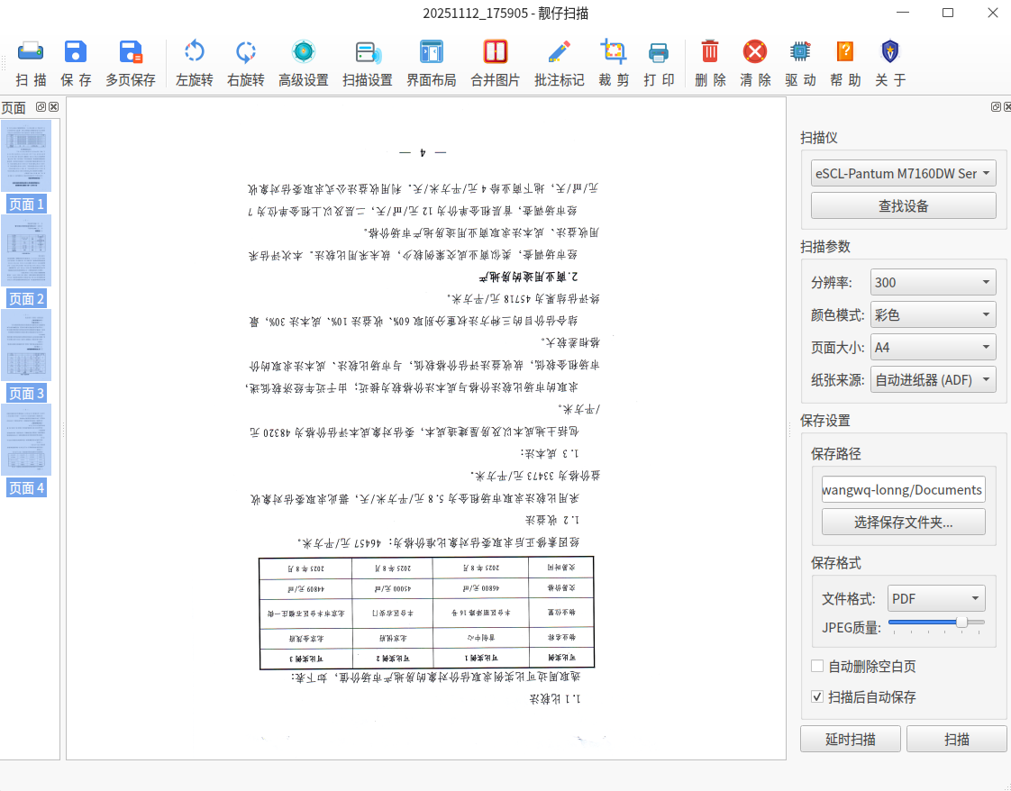This screenshot has width=1011, height=791.
Task: Open scanner device dropdown eSCL-Pantum
Action: [x=904, y=173]
